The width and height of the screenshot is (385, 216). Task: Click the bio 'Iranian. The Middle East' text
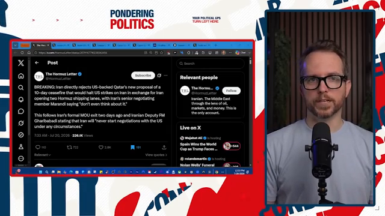214,106
